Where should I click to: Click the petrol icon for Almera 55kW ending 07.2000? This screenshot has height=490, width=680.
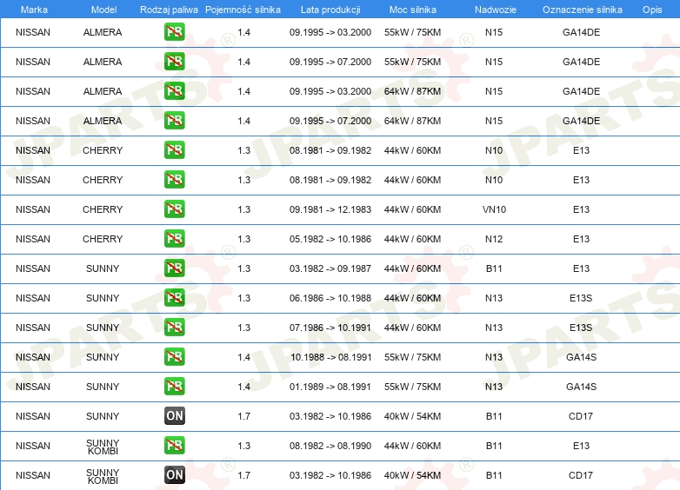174,61
